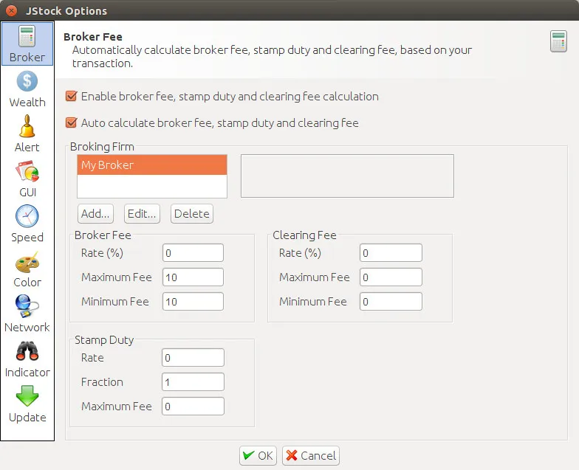Click the Wealth label in sidebar
Image resolution: width=579 pixels, height=470 pixels.
[27, 102]
